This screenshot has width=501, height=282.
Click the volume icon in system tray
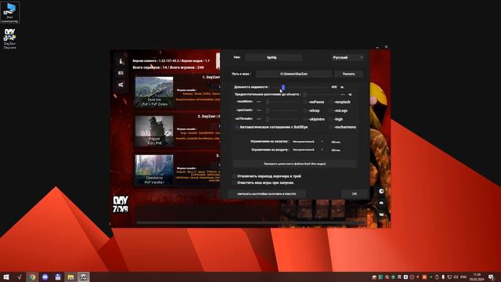click(x=456, y=277)
